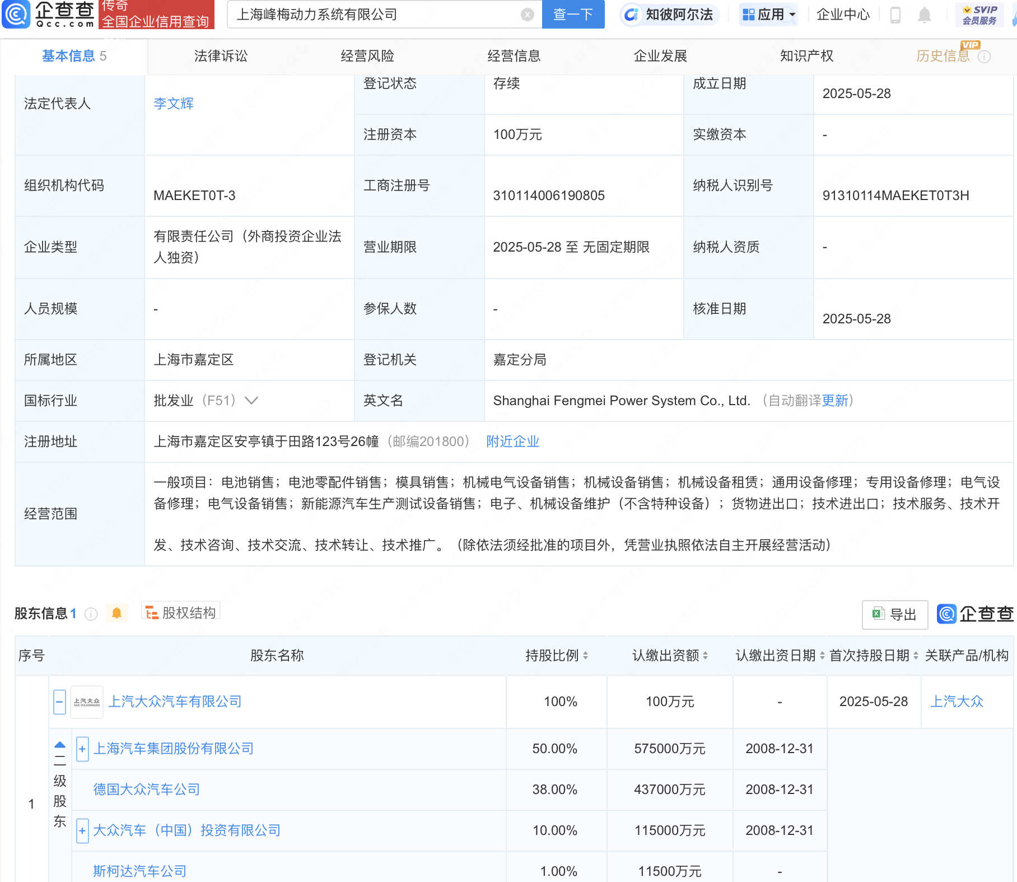The image size is (1017, 882).
Task: Click 附近企业 nearby companies link
Action: [513, 442]
